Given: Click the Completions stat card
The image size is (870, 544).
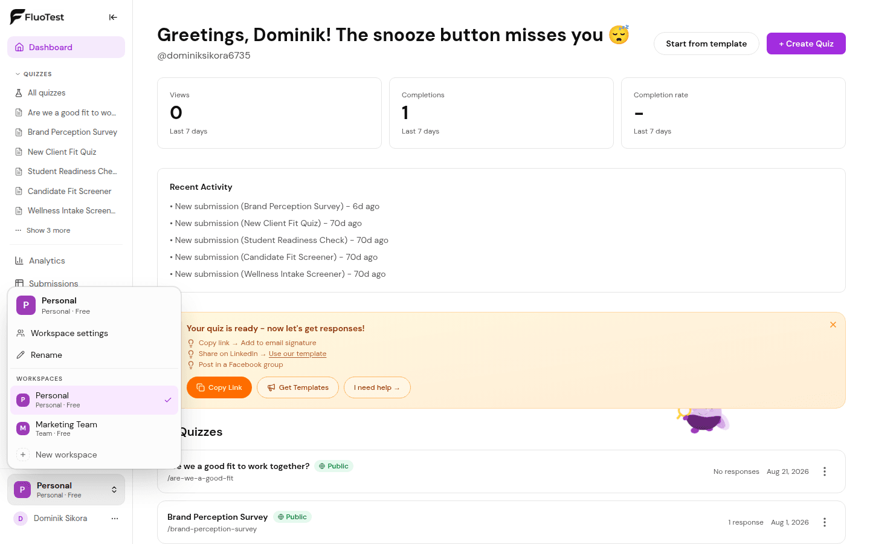Looking at the screenshot, I should 501,113.
